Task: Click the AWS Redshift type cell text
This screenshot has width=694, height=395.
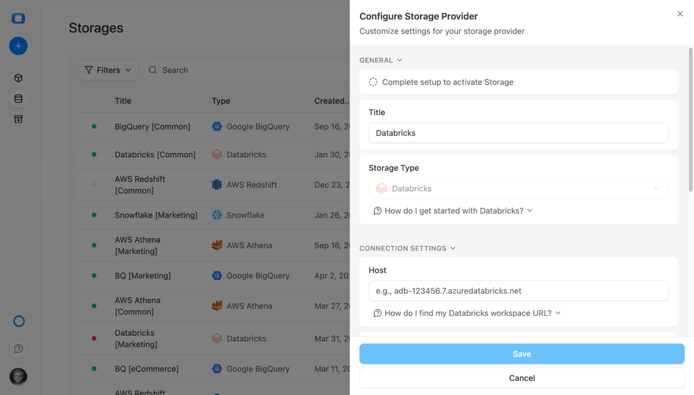Action: (x=252, y=185)
